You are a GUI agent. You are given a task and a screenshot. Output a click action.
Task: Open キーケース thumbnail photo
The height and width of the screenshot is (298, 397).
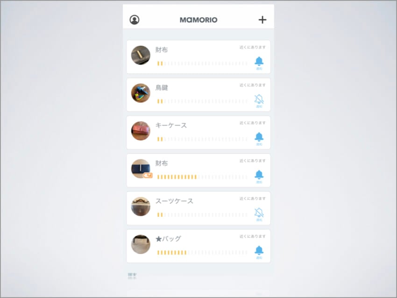pyautogui.click(x=141, y=131)
